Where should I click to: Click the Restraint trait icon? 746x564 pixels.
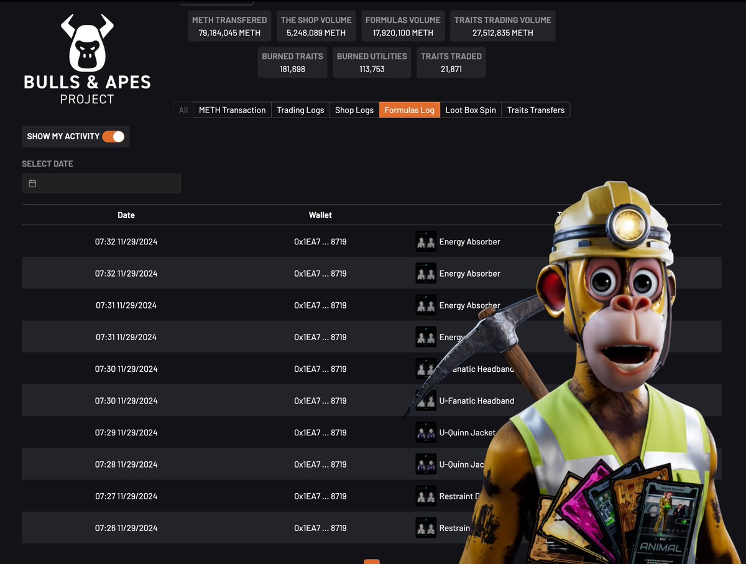pos(426,496)
